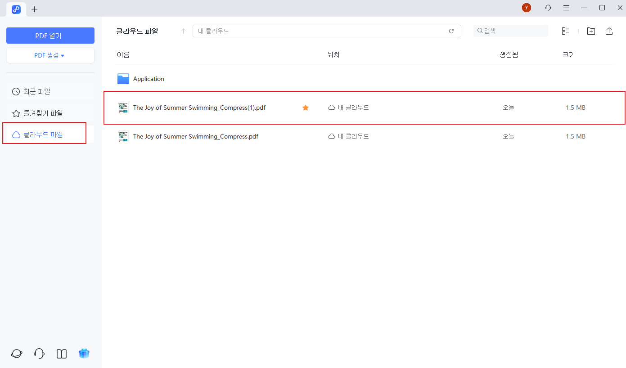Screen dimensions: 626x368
Task: Click the 검색 search field
Action: (x=513, y=31)
